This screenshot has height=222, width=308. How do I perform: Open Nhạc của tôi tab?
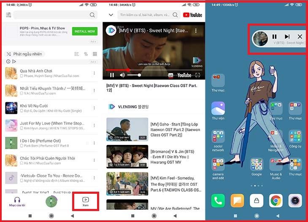(x=17, y=202)
